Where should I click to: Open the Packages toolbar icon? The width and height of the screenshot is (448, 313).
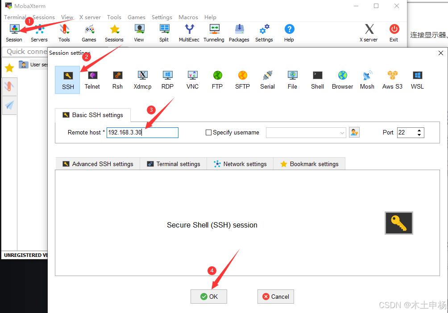point(239,33)
